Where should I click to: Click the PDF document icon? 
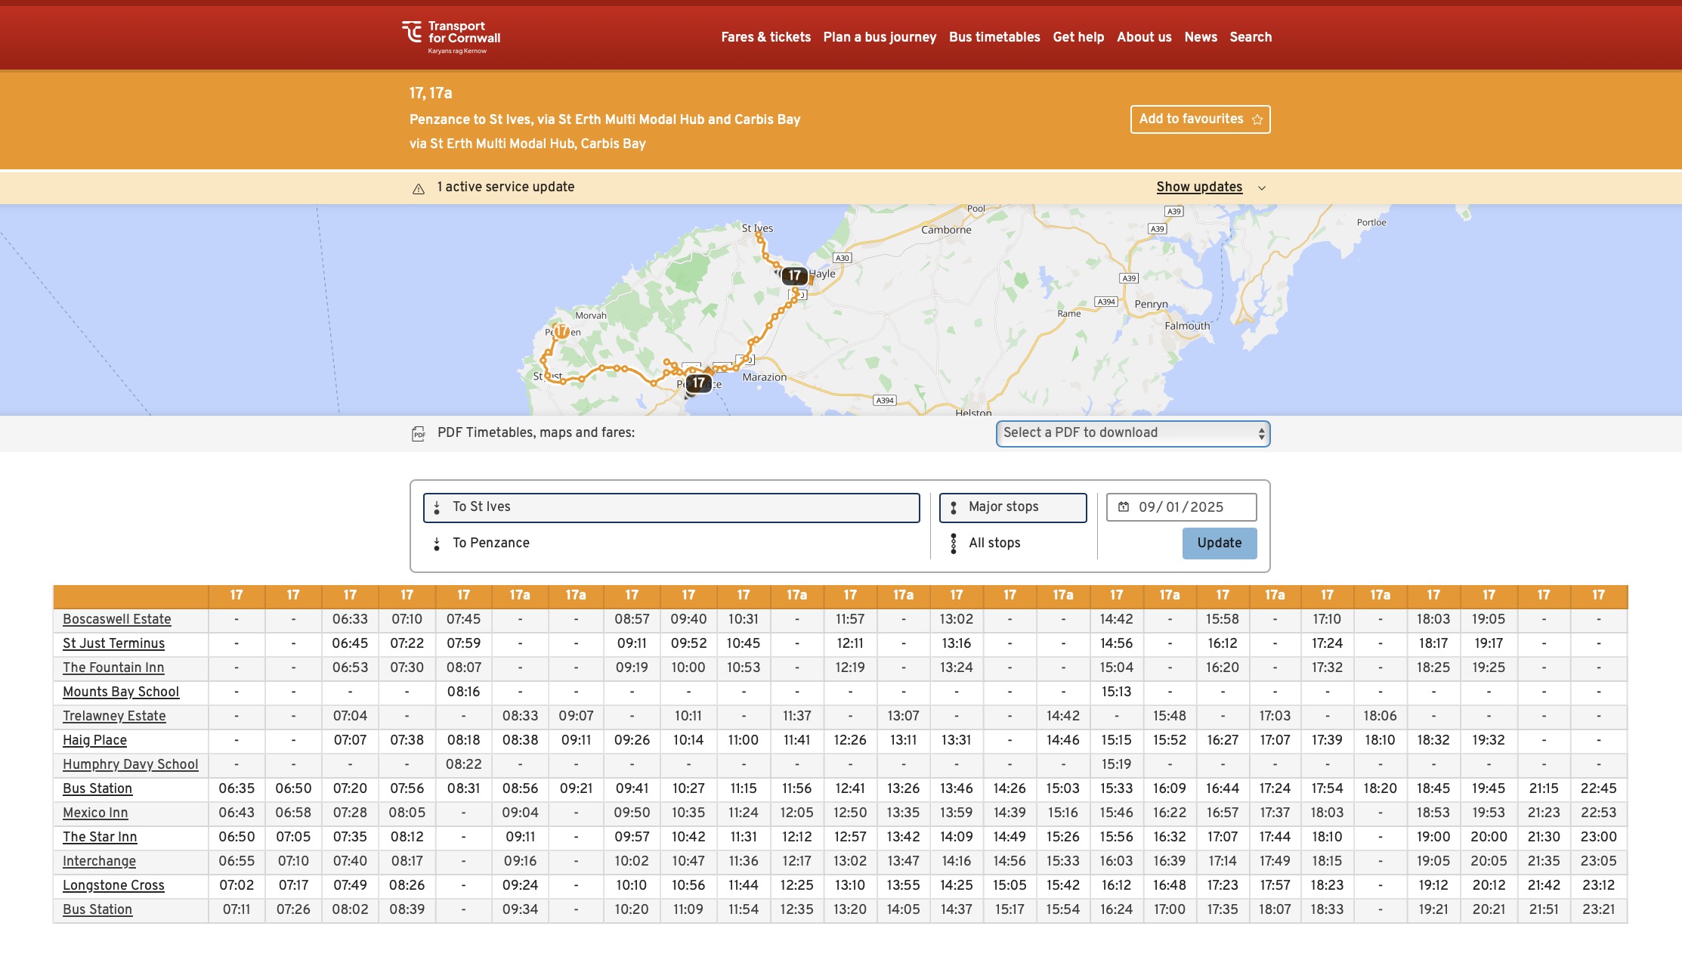pos(419,434)
